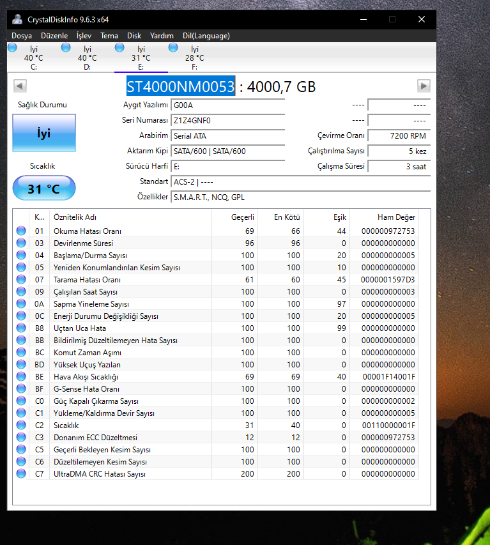Click the 31 °C temperature button

pyautogui.click(x=44, y=188)
